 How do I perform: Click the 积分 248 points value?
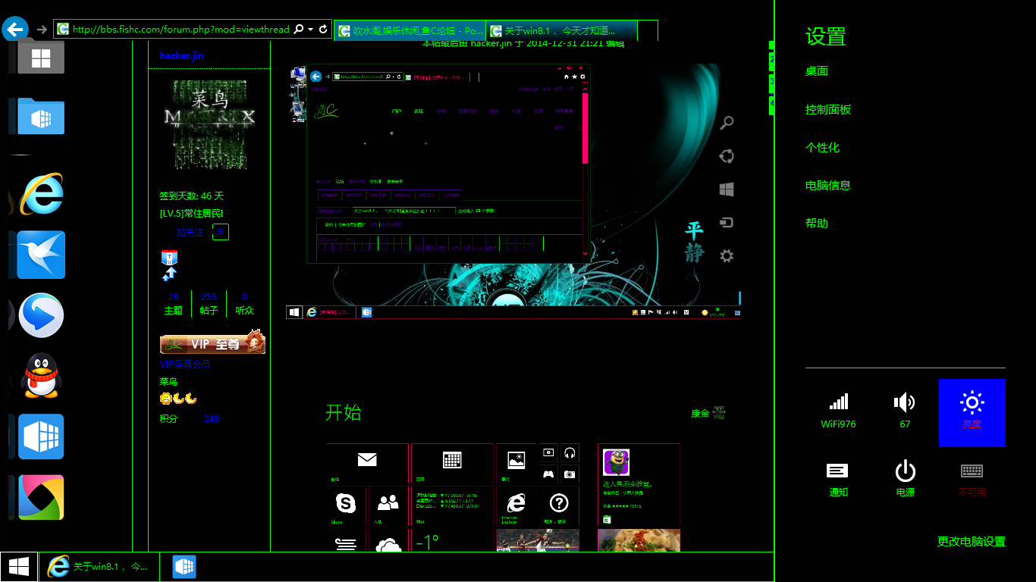tap(212, 418)
